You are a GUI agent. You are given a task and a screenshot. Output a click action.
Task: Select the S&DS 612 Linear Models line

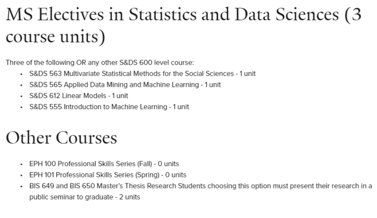[79, 96]
